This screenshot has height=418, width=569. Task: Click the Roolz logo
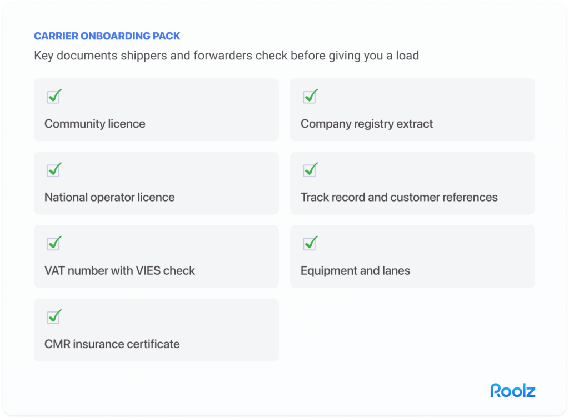point(513,390)
